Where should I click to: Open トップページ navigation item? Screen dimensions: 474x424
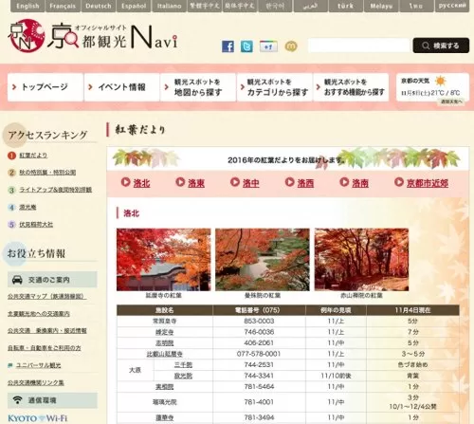(x=46, y=87)
